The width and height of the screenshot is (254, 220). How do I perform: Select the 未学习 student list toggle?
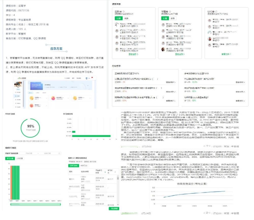(x=83, y=165)
